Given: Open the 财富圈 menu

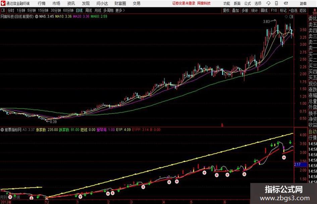Looking at the screenshot, I should (120, 3).
